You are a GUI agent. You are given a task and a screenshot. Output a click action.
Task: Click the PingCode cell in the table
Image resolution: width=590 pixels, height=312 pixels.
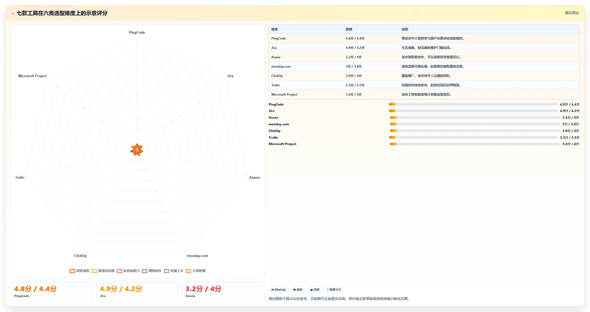pos(279,38)
